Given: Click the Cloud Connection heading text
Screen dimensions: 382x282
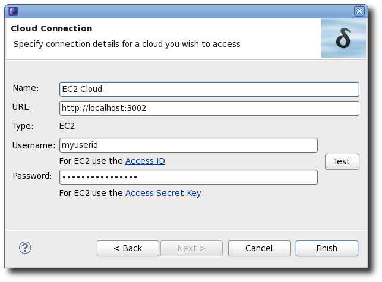Looking at the screenshot, I should click(x=52, y=28).
